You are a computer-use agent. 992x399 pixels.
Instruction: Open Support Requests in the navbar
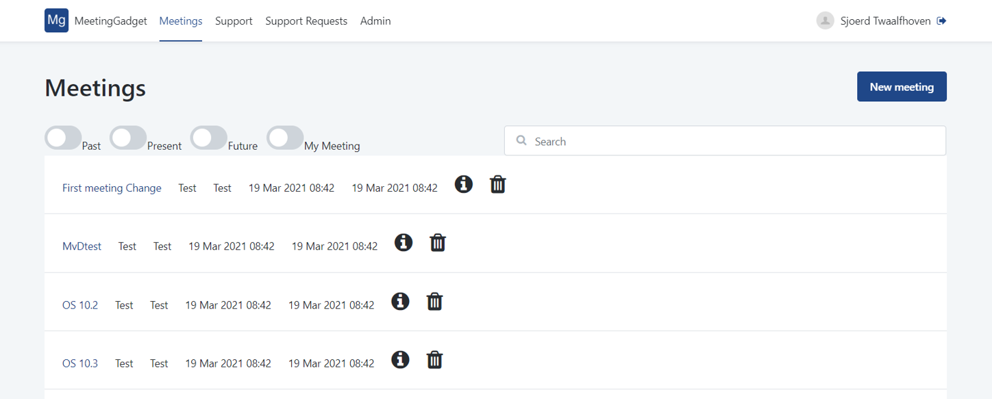pyautogui.click(x=306, y=21)
